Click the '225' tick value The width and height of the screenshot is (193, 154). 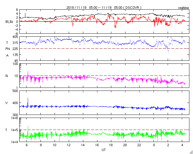click(x=15, y=49)
